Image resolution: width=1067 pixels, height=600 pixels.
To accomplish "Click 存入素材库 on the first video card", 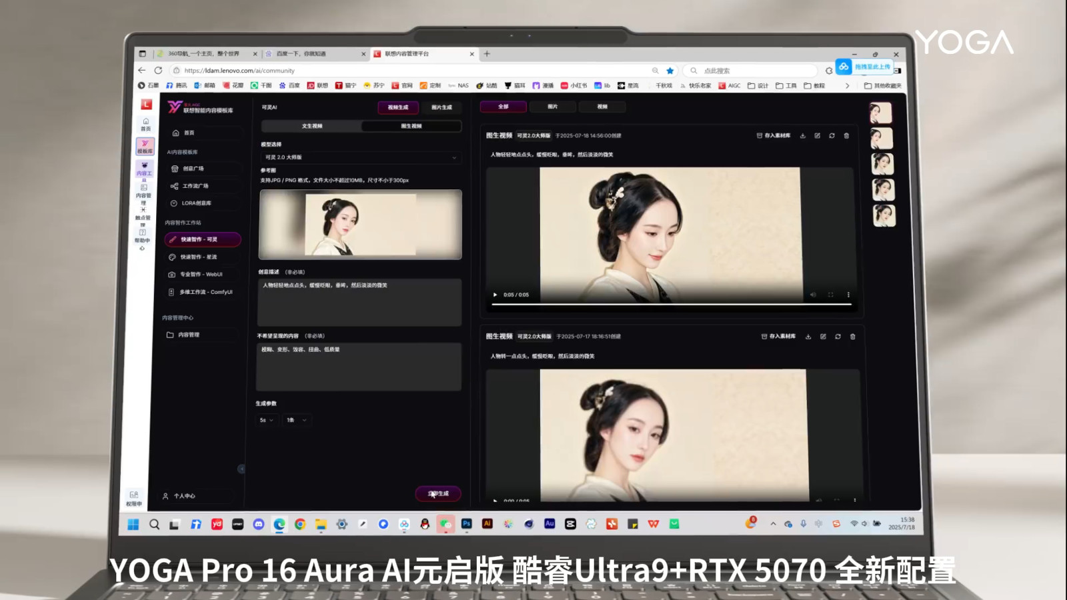I will pyautogui.click(x=774, y=135).
